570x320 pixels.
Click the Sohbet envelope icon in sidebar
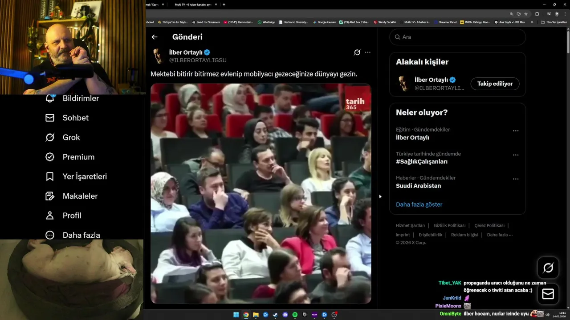(50, 118)
